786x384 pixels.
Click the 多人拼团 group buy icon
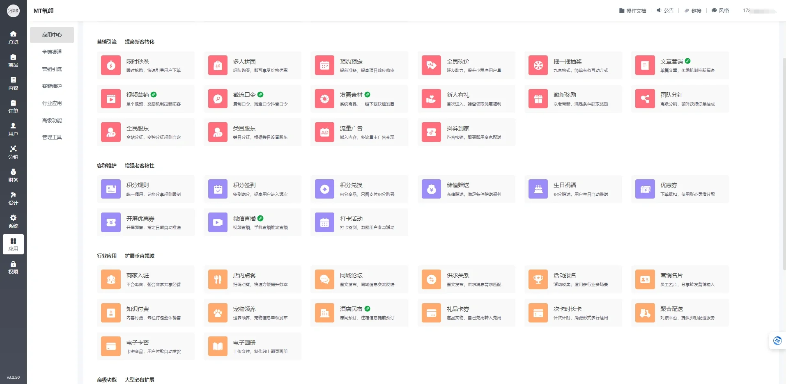coord(218,65)
